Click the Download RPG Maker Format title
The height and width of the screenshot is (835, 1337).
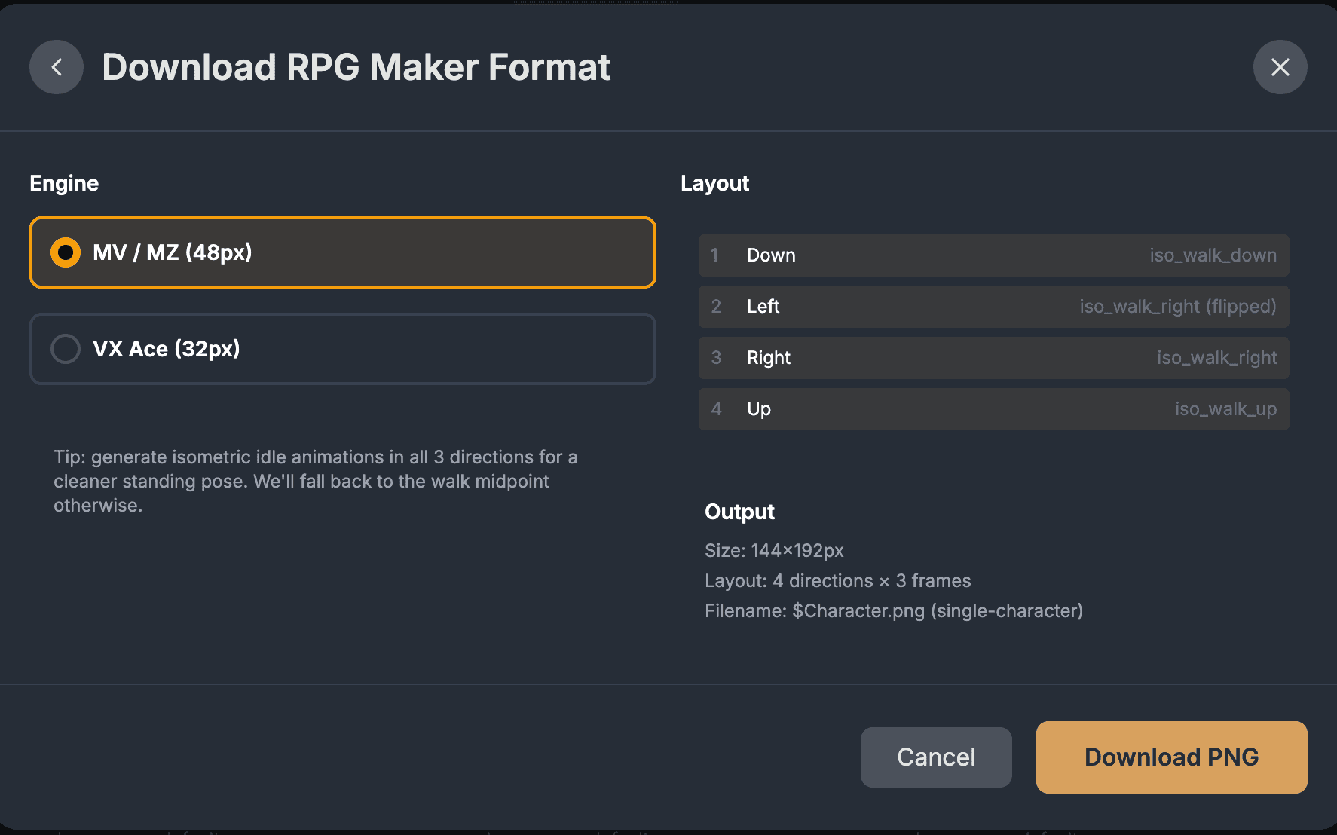(x=356, y=67)
